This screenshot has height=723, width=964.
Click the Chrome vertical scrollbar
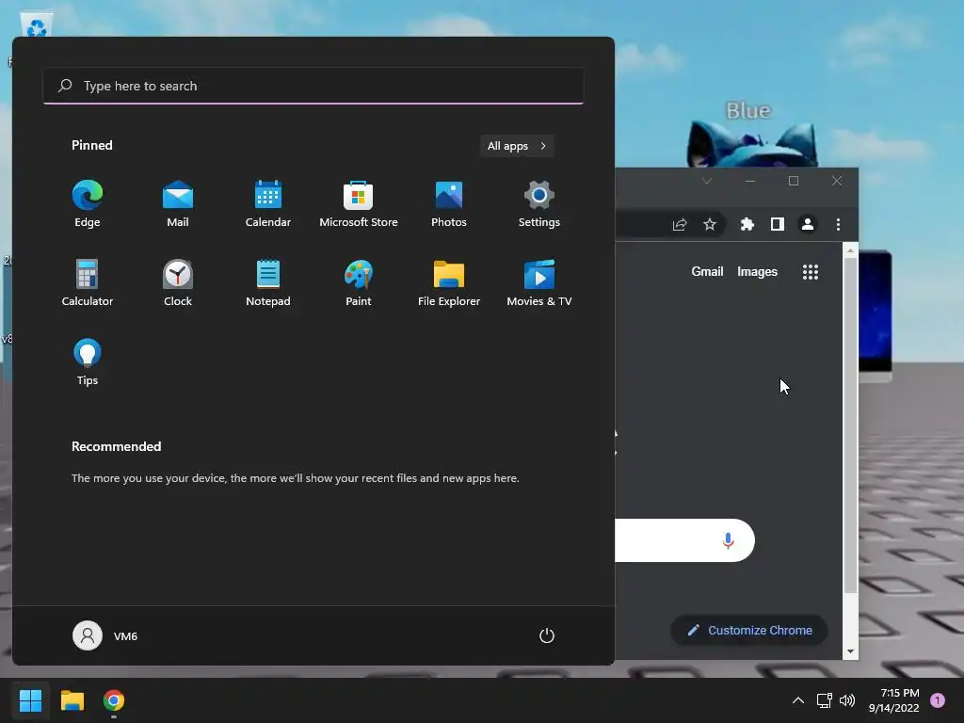pos(850,426)
